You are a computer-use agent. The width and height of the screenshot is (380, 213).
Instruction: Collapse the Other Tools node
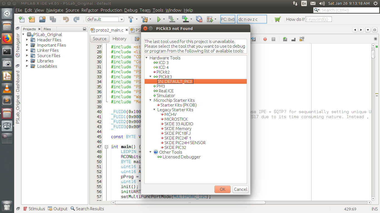coord(150,152)
